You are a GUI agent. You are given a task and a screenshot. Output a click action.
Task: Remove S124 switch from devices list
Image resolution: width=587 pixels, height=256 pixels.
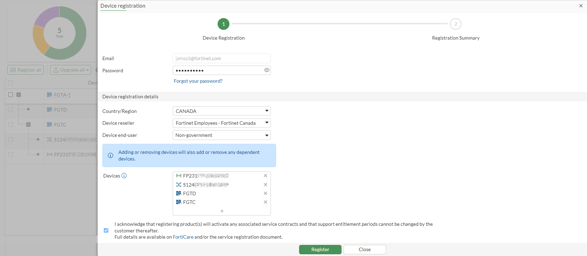[265, 185]
